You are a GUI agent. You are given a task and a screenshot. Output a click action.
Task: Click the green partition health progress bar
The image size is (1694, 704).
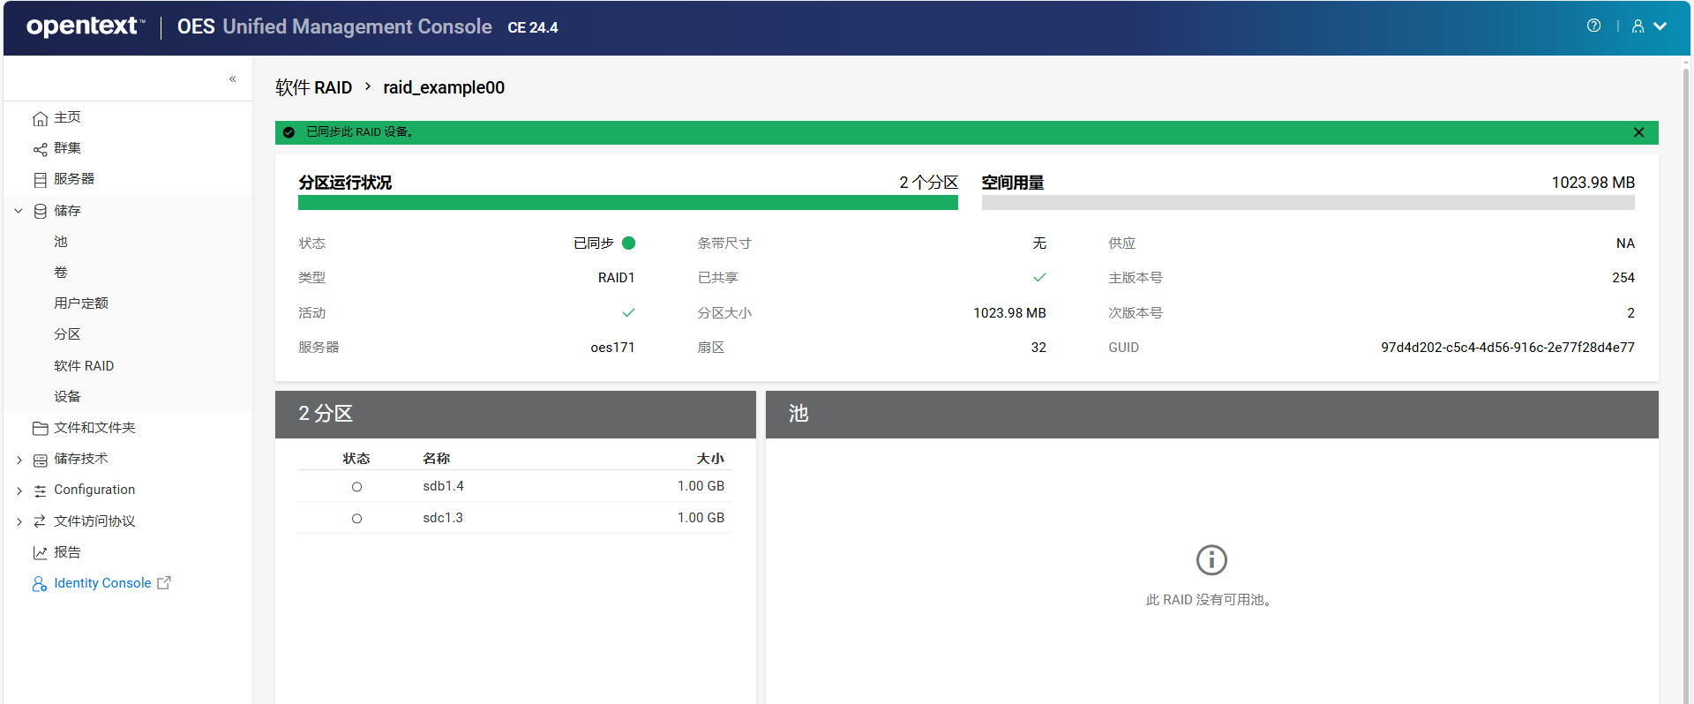tap(627, 203)
